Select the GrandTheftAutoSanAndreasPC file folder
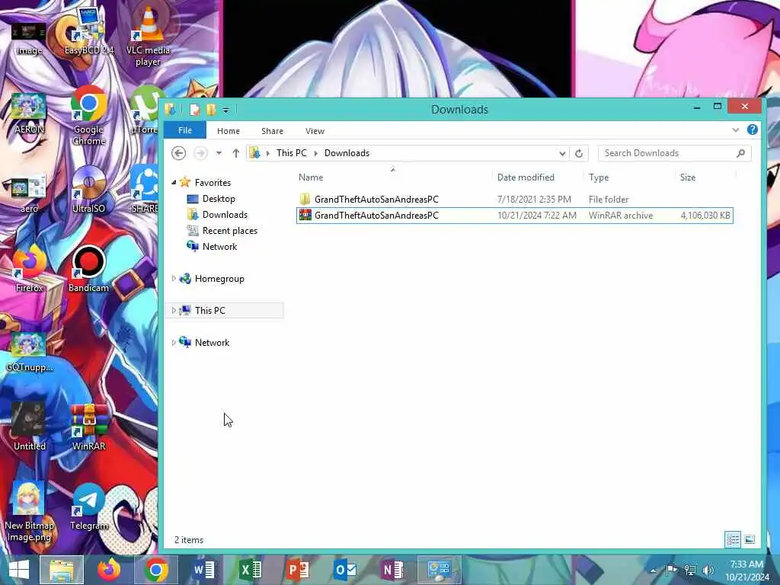 (x=515, y=200)
